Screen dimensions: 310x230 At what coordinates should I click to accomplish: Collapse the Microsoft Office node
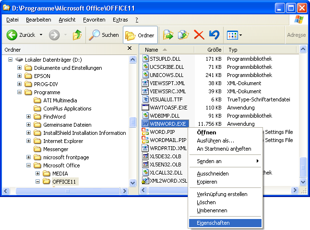point(28,165)
